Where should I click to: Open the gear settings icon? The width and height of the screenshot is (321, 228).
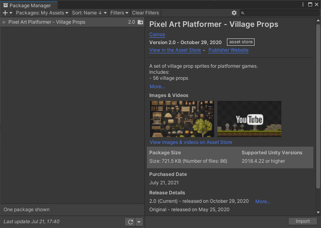234,13
